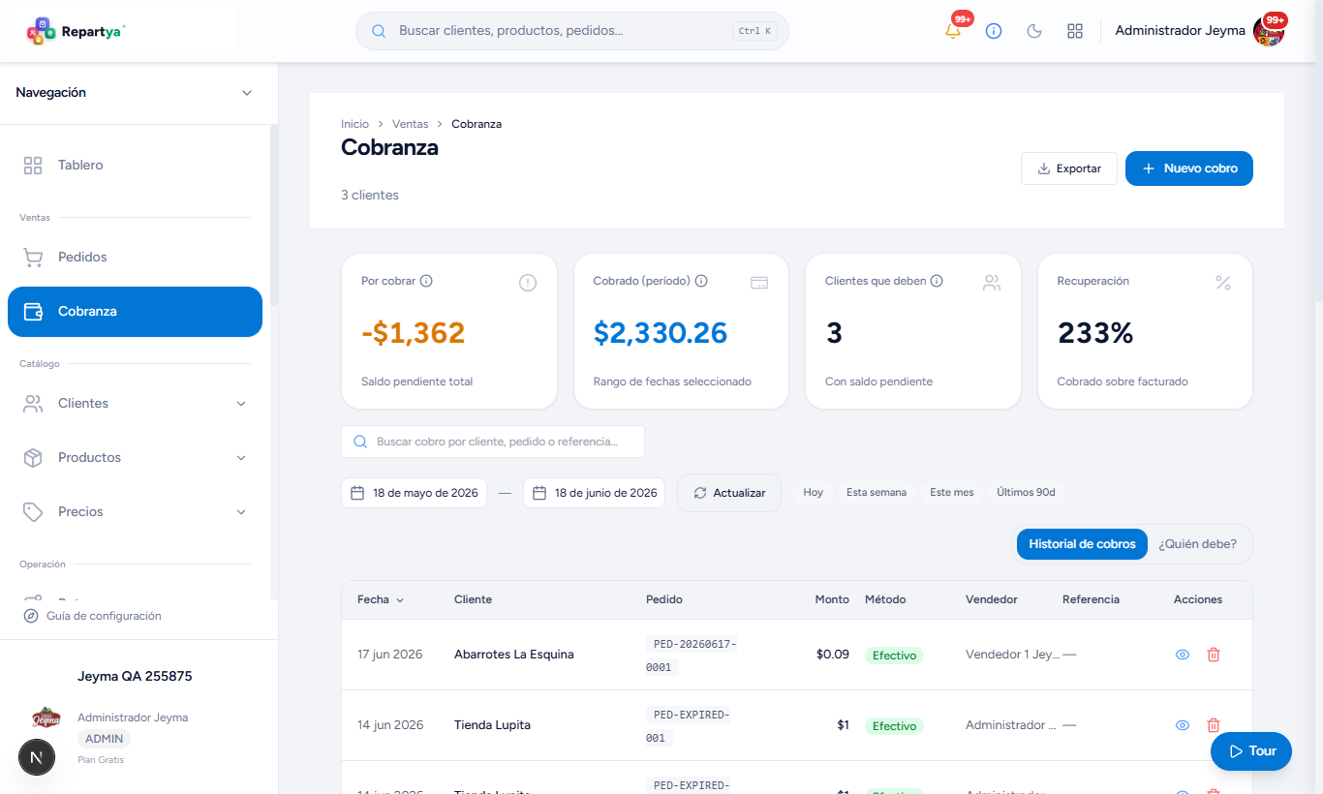This screenshot has height=794, width=1323.
Task: Delete the Abarrotes La Esquina payment
Action: 1214,655
